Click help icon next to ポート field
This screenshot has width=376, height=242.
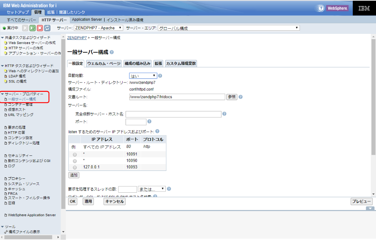click(149, 122)
